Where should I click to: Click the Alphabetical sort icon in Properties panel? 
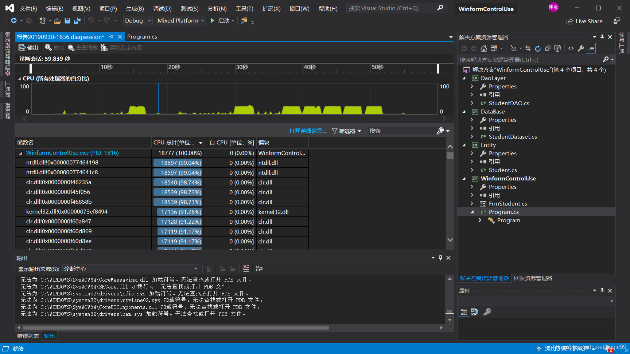coord(474,312)
